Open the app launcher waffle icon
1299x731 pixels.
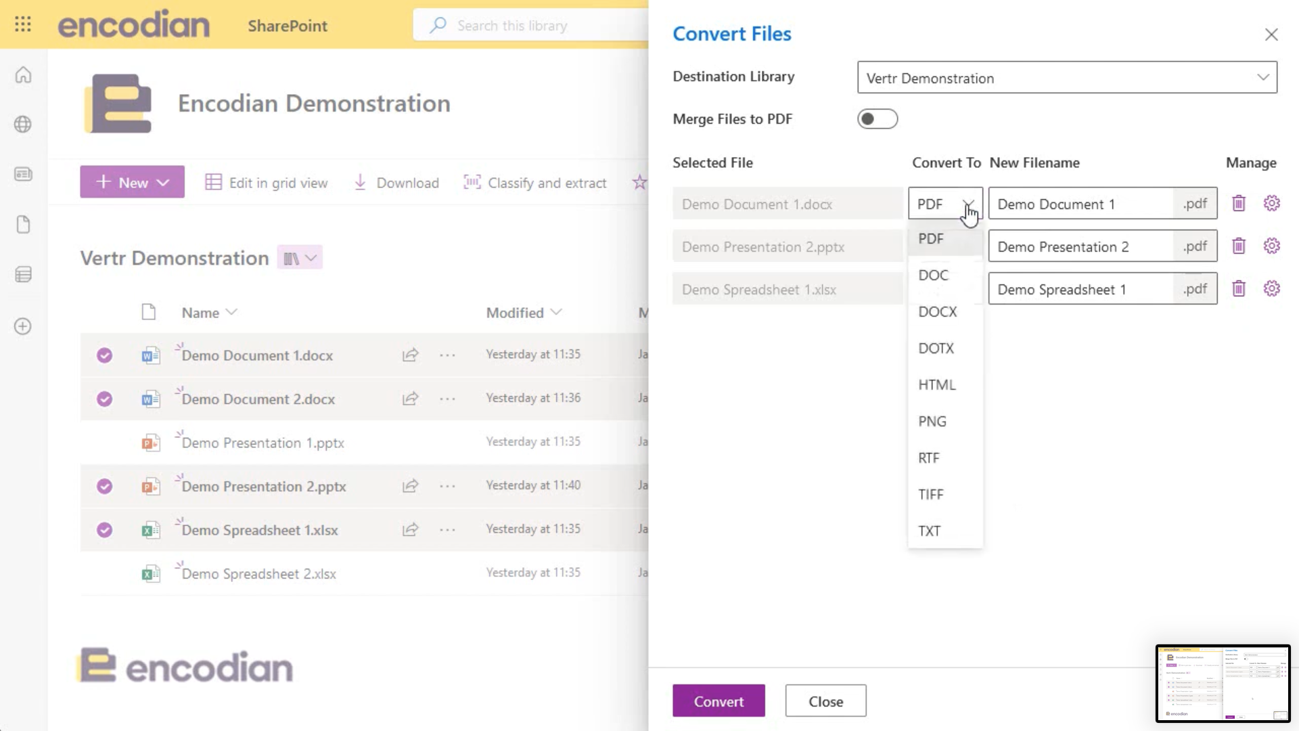[x=23, y=25]
